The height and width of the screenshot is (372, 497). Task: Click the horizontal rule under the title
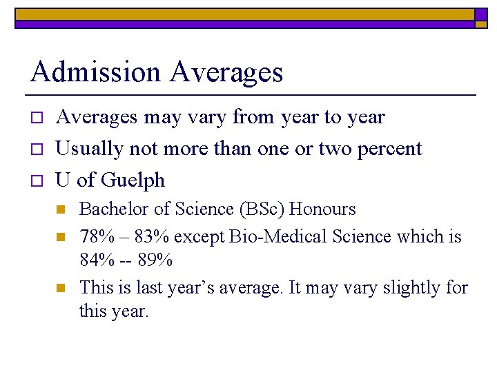tap(251, 94)
